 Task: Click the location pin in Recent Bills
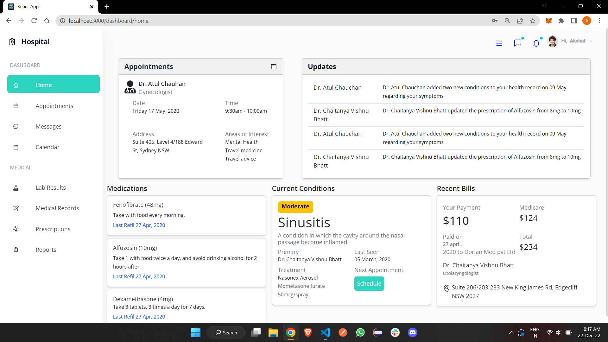[x=446, y=288]
